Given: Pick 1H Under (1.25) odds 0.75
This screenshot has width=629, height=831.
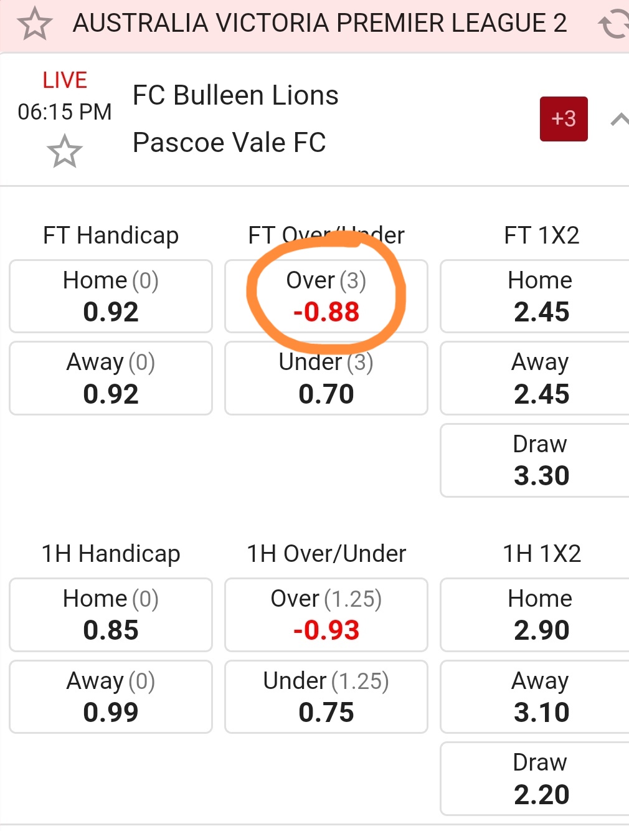Looking at the screenshot, I should (x=326, y=696).
